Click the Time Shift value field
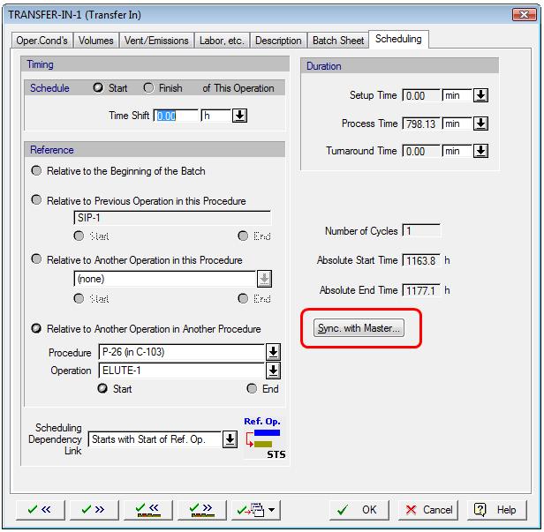Viewport: 544px width, 532px height. point(175,116)
